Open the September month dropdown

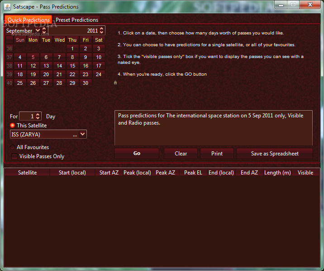(x=38, y=31)
